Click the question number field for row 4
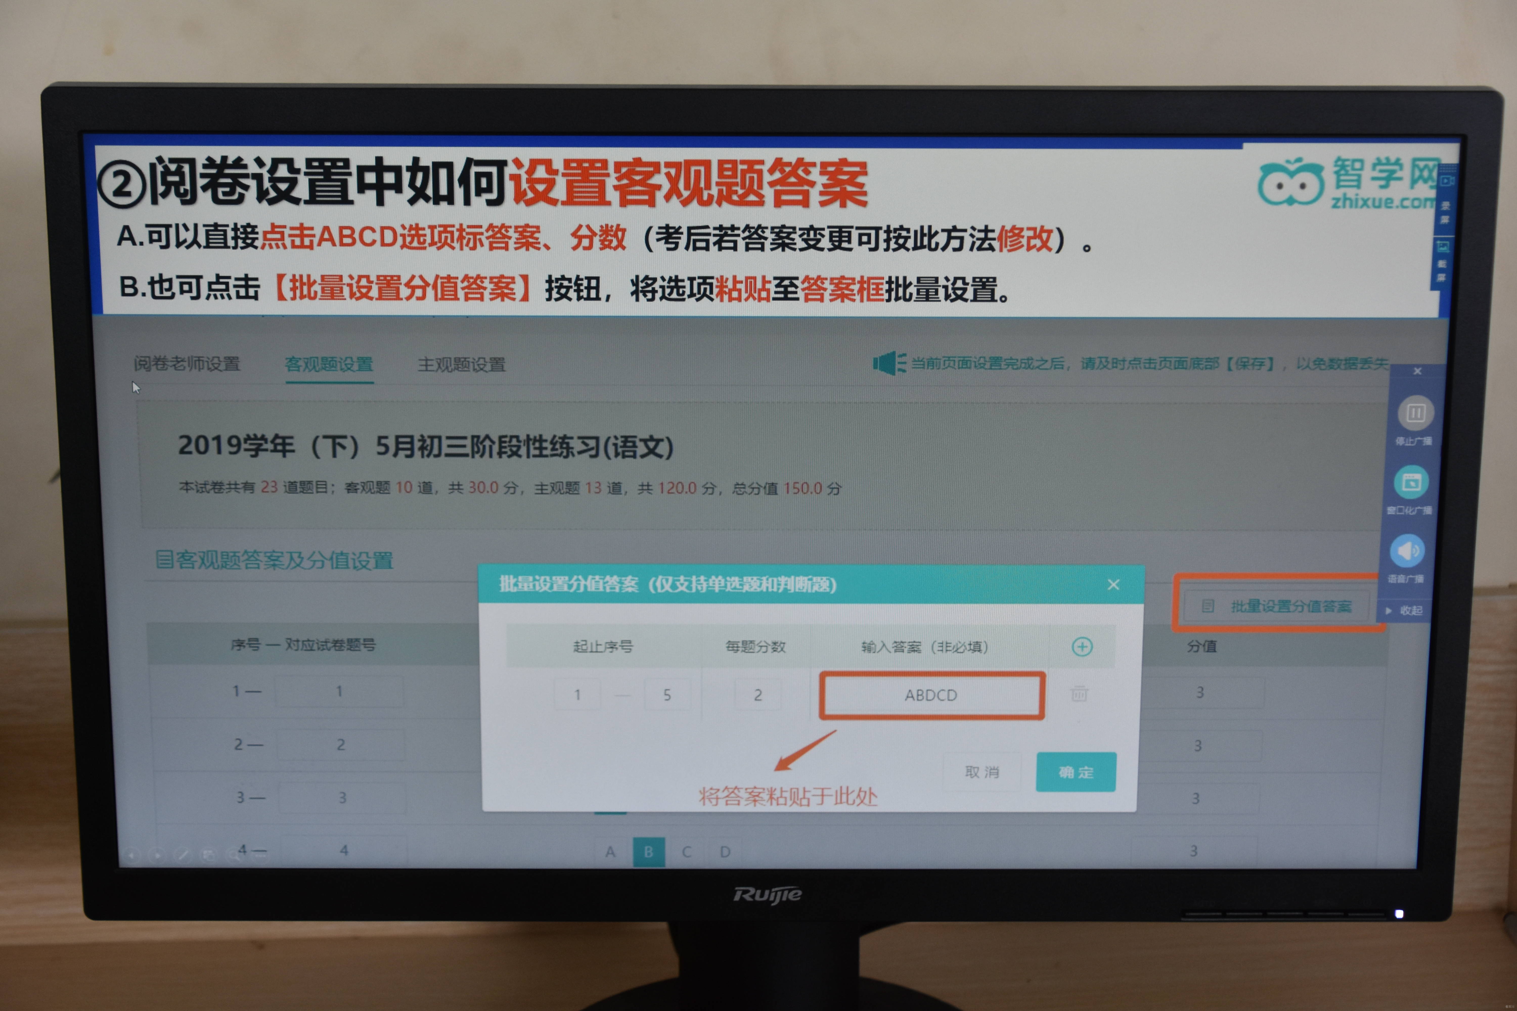 click(344, 851)
